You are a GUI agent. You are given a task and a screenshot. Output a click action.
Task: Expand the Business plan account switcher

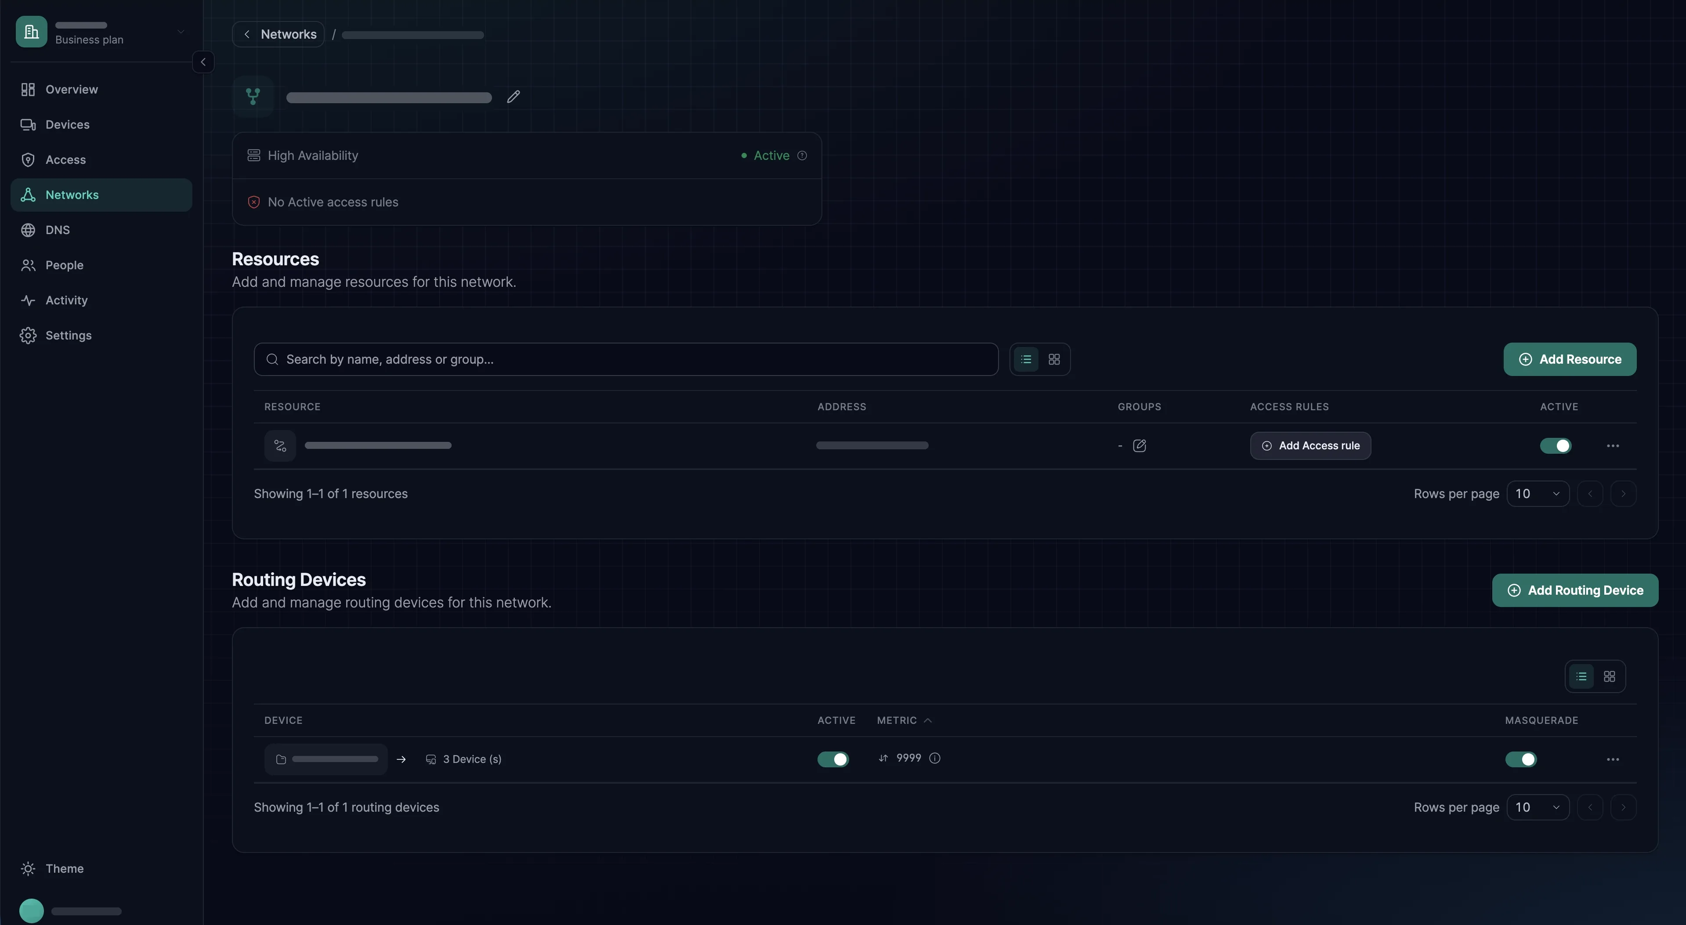(x=181, y=31)
